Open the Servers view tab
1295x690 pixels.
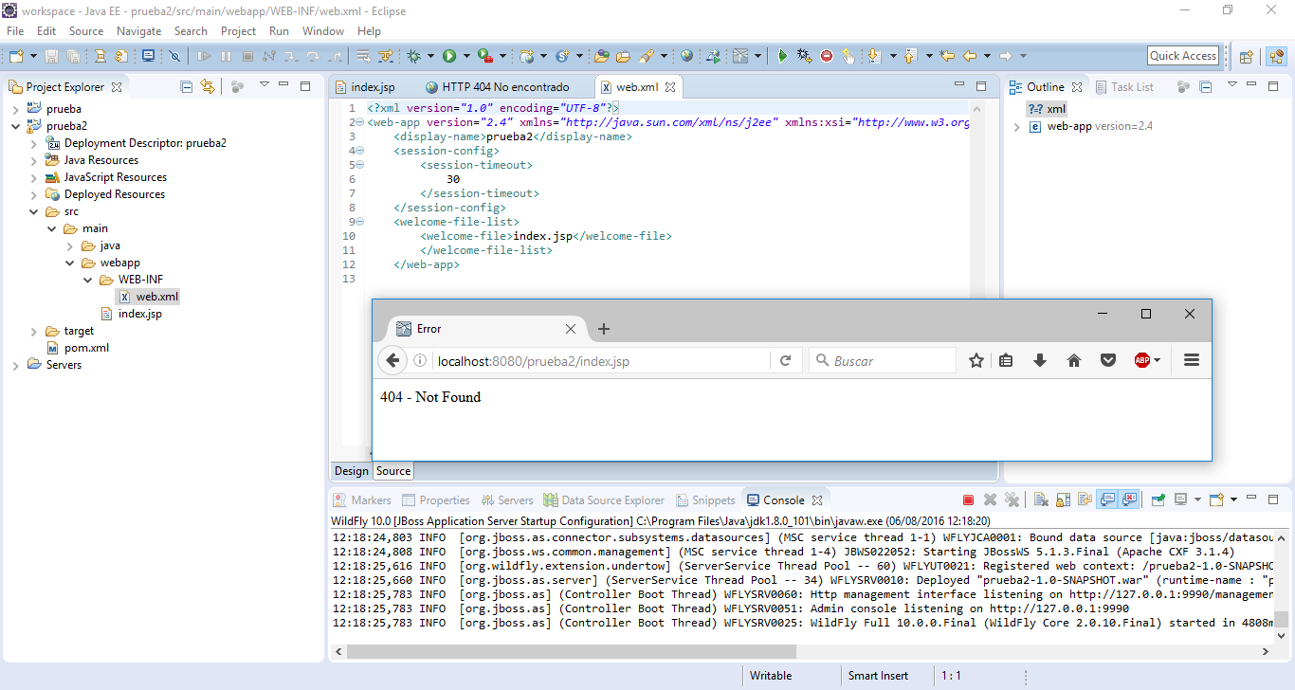[507, 499]
